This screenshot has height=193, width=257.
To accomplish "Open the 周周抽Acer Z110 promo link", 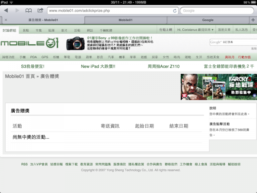I will [x=163, y=66].
